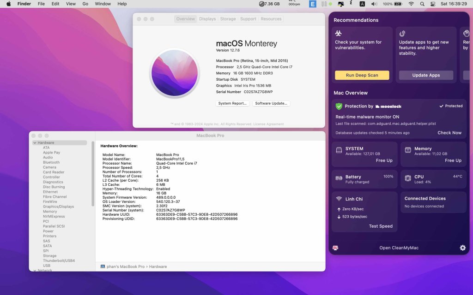Switch to the Support tab

(x=248, y=18)
